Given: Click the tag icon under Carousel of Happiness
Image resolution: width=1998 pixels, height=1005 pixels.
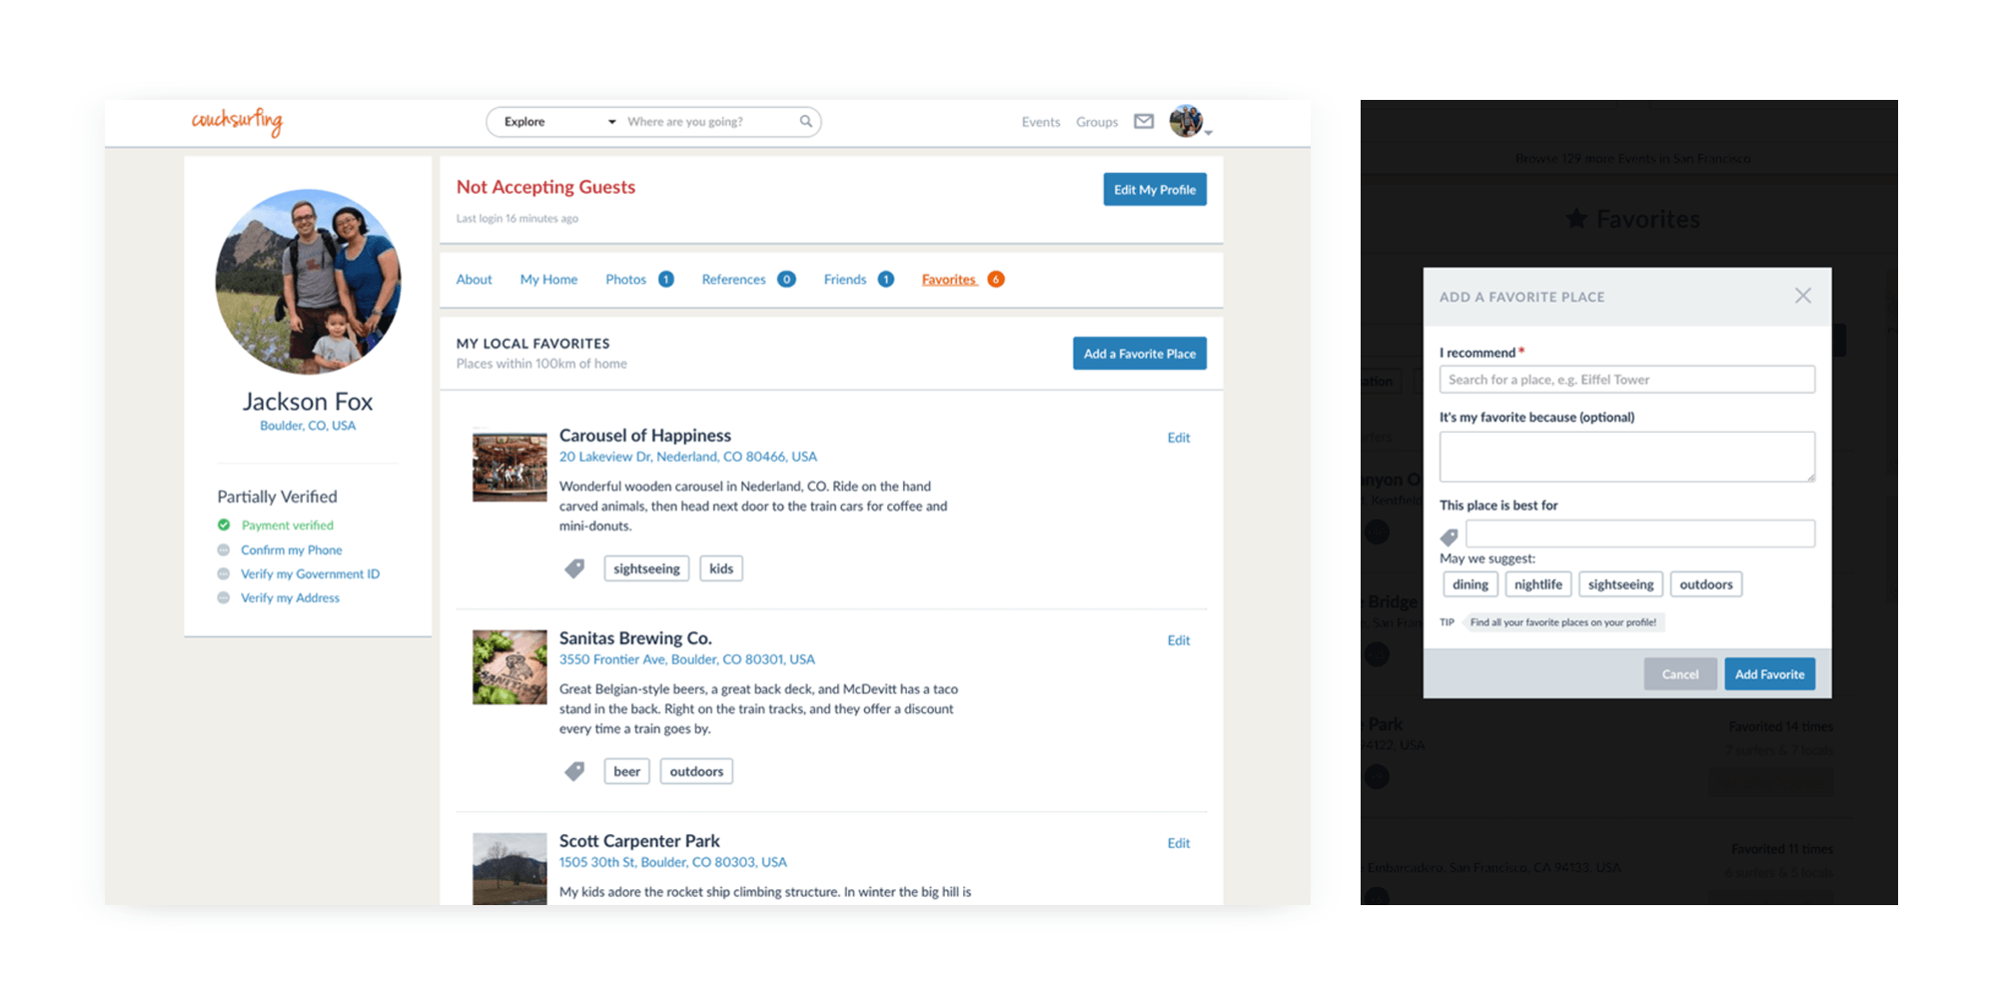Looking at the screenshot, I should (x=574, y=568).
